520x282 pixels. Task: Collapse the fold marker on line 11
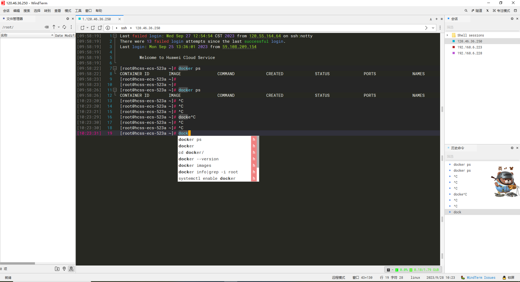click(115, 90)
